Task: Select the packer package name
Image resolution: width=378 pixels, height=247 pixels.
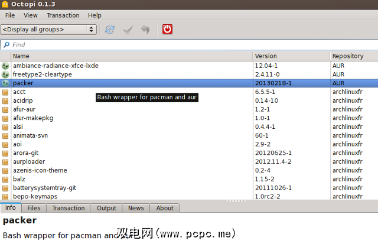Action: [x=23, y=83]
